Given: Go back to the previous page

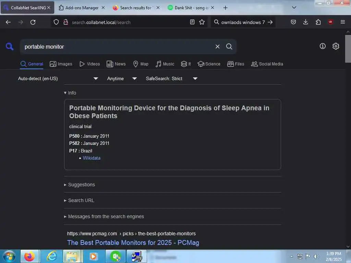Looking at the screenshot, I should click(x=8, y=22).
